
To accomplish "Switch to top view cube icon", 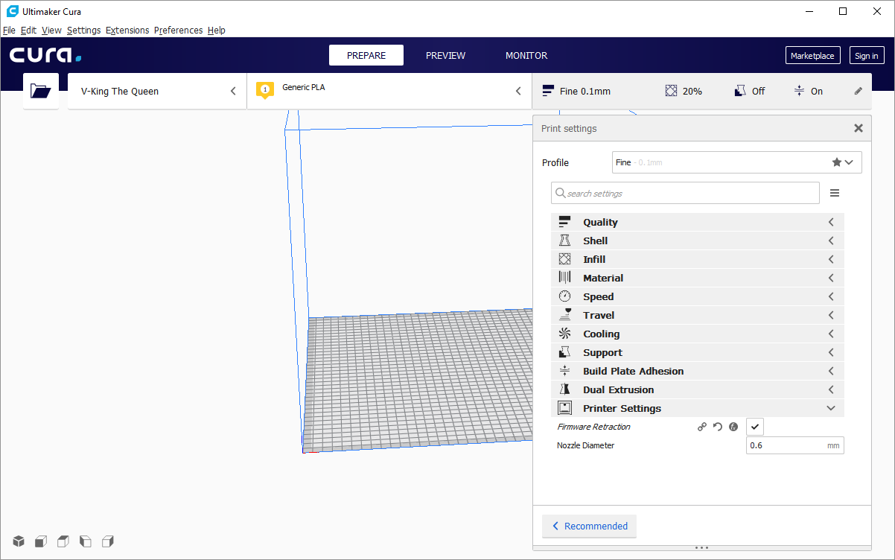I will [63, 541].
